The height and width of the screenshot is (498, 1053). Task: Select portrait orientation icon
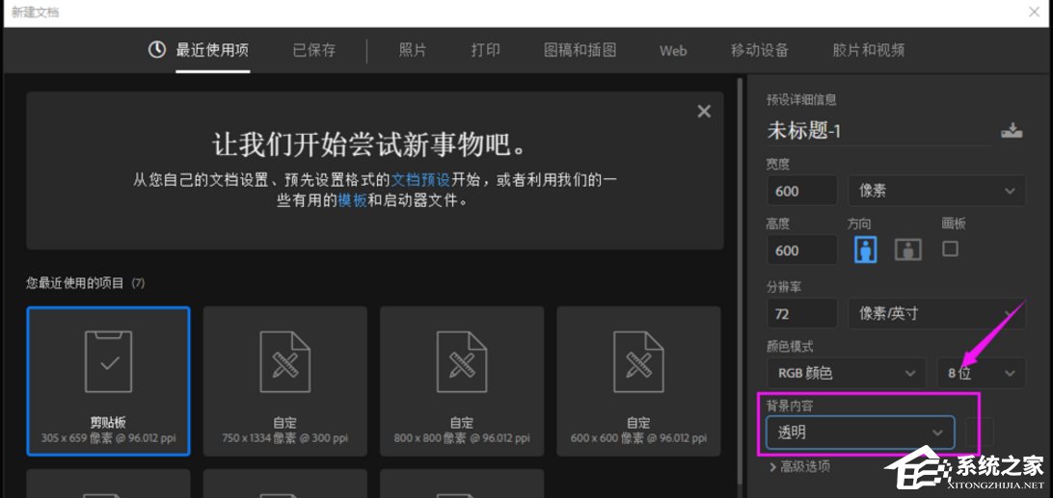865,249
